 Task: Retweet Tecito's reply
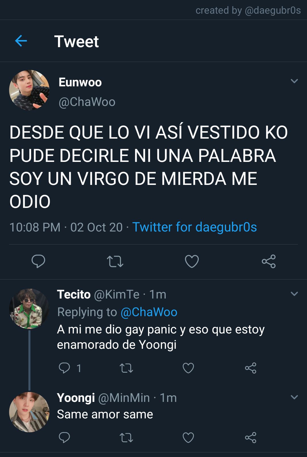coord(126,368)
